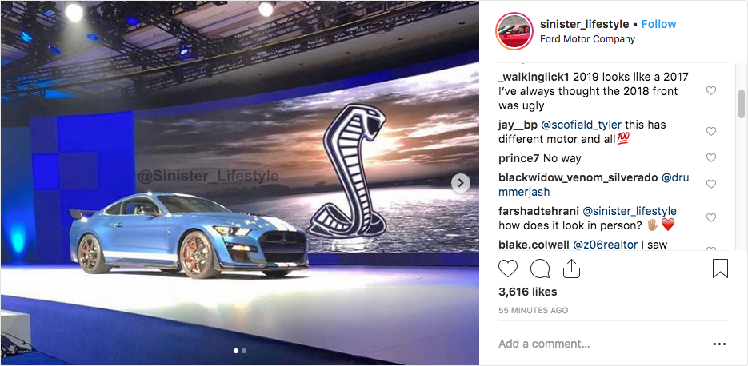Share the post via upload arrow icon

tap(571, 269)
